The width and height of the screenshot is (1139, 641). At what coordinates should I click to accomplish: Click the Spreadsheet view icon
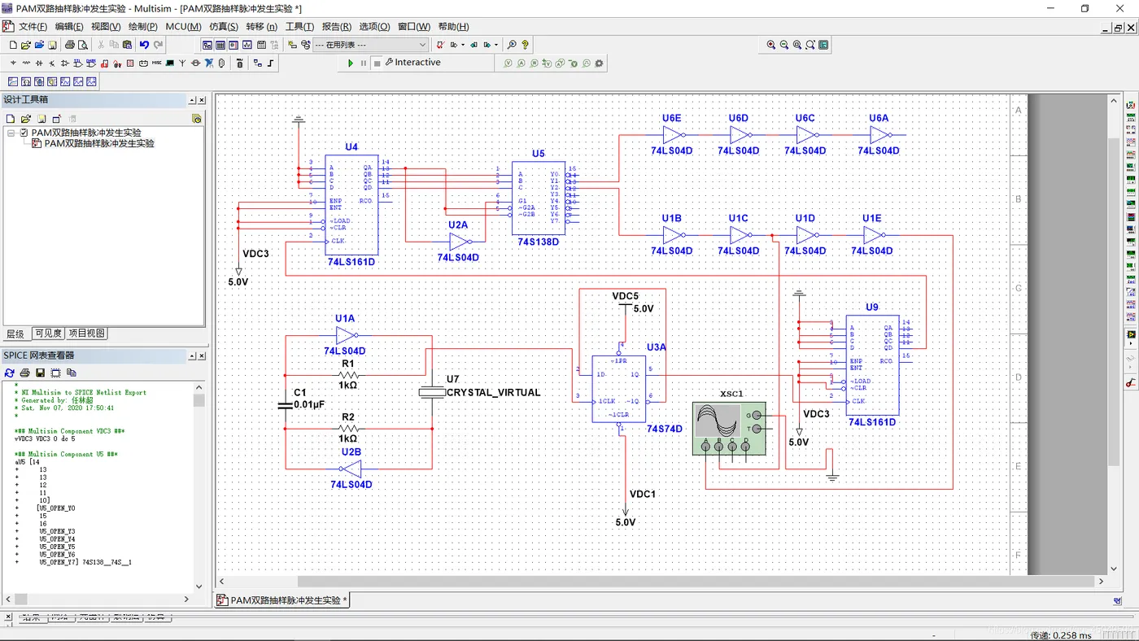(x=220, y=45)
